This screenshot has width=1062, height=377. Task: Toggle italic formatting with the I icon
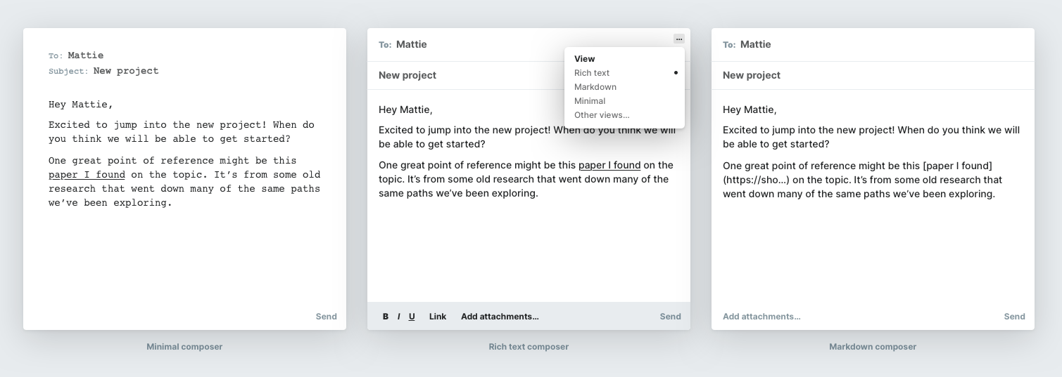[x=399, y=317]
